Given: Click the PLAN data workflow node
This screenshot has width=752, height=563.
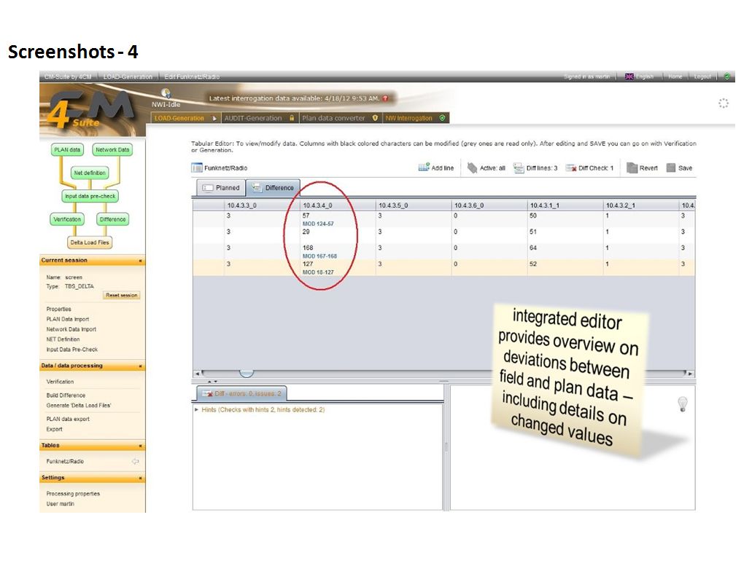Looking at the screenshot, I should click(x=67, y=150).
